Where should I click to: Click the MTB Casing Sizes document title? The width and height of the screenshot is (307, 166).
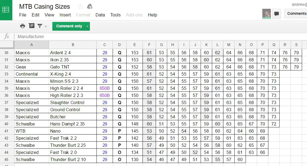(x=44, y=7)
